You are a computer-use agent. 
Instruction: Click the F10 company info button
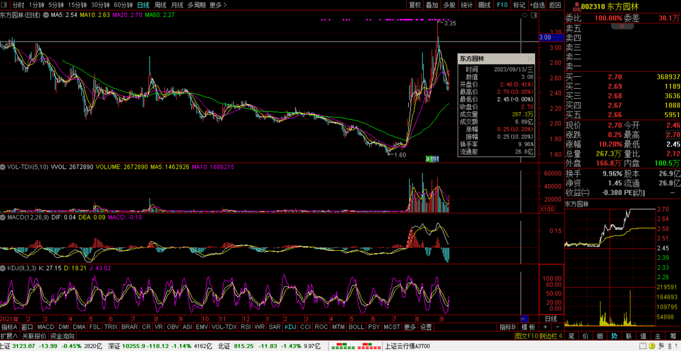point(502,5)
